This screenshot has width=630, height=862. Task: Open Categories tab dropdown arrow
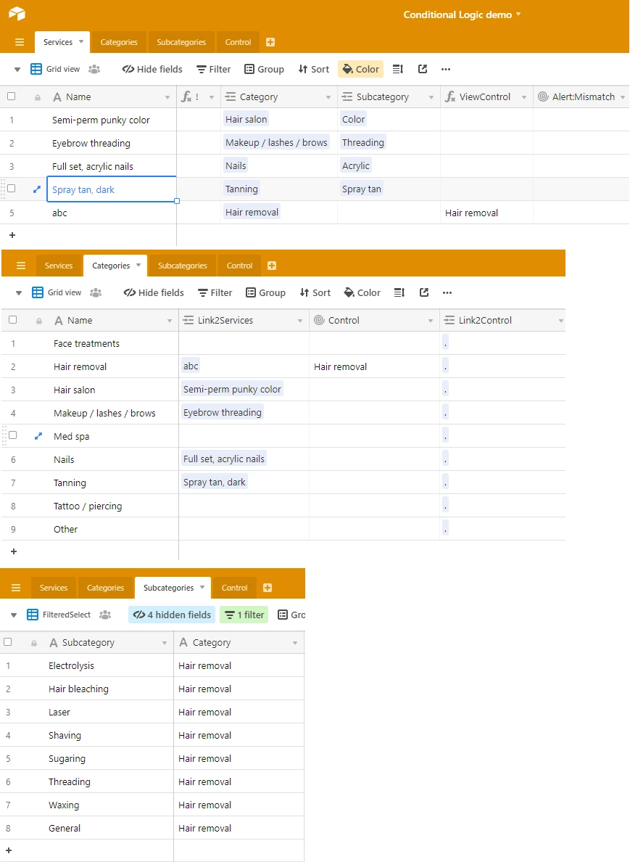[138, 265]
